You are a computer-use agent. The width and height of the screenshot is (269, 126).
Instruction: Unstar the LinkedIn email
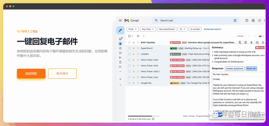pyautogui.click(x=134, y=54)
